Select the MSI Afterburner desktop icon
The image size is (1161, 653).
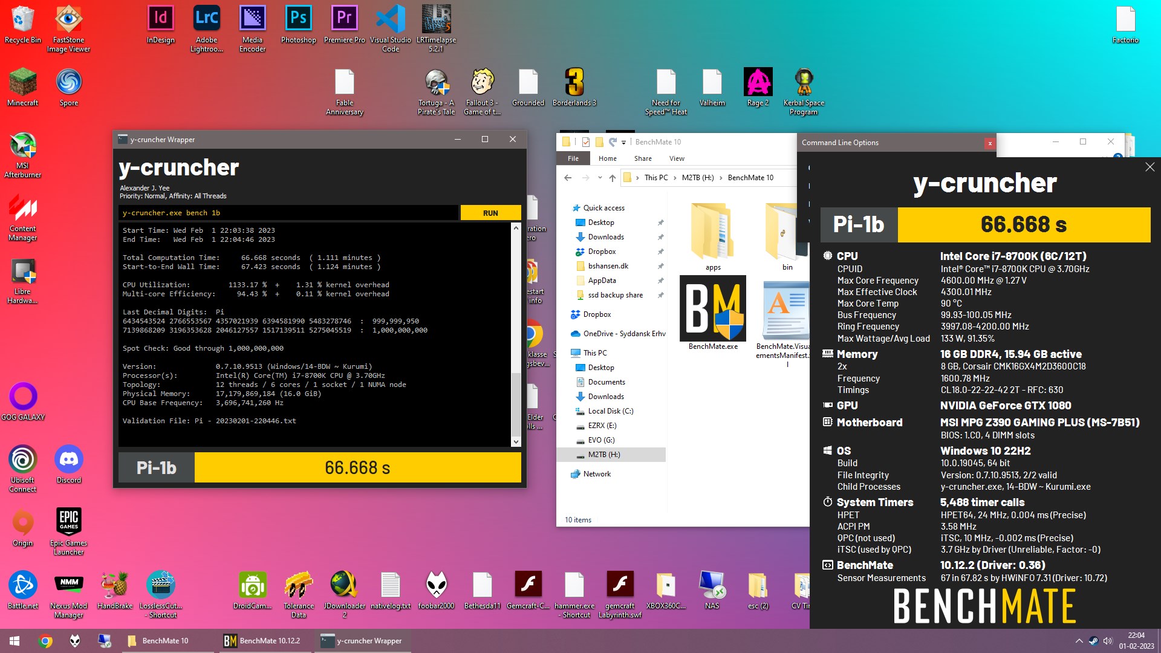coord(23,155)
